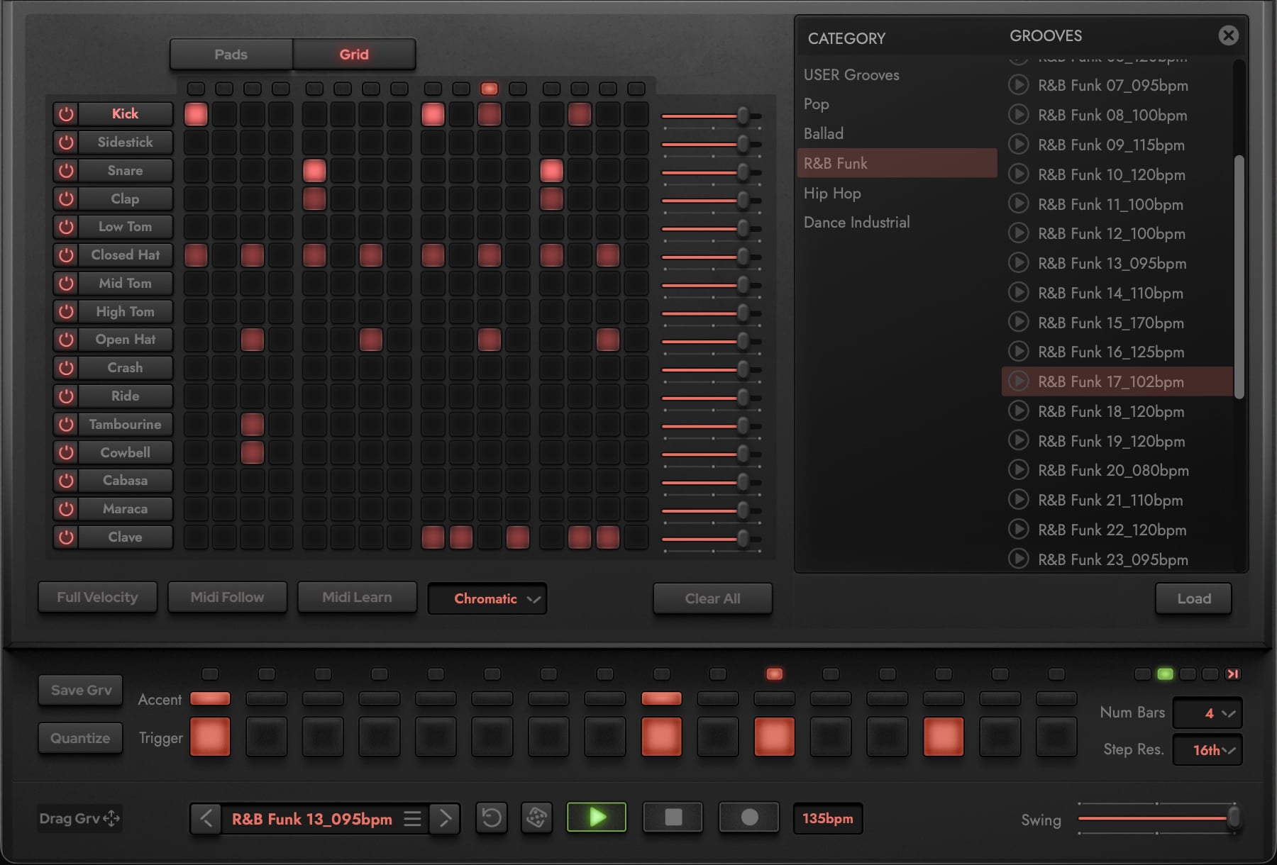Click the grooves list scrollbar
The width and height of the screenshot is (1277, 865).
(x=1239, y=277)
